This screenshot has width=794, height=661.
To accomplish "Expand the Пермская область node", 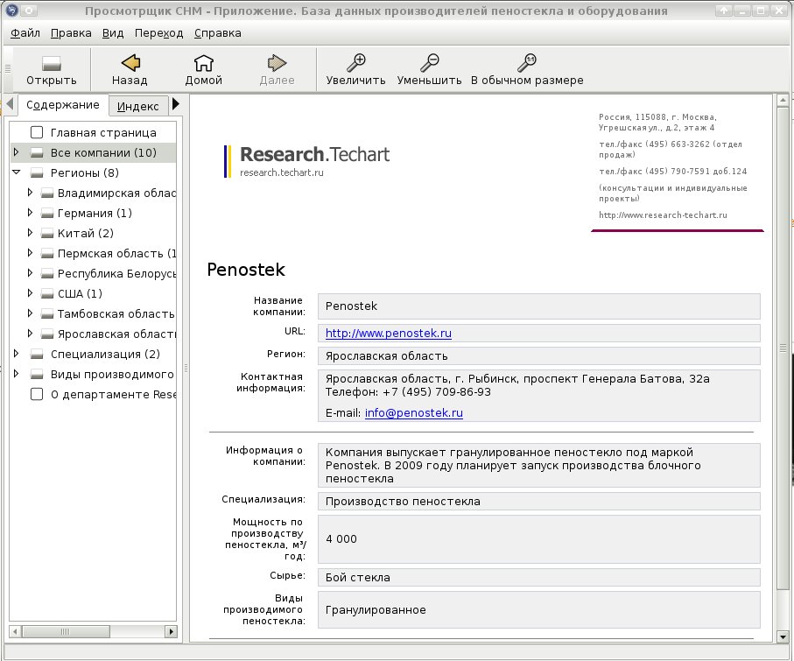I will click(30, 253).
